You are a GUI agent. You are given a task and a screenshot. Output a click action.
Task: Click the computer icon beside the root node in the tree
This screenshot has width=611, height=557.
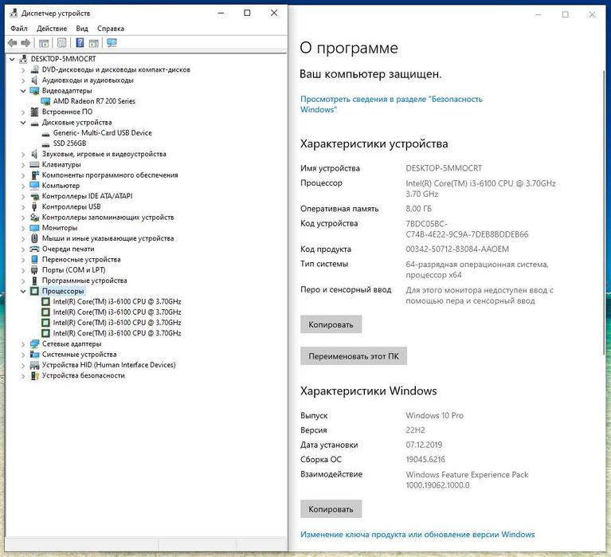tap(23, 59)
